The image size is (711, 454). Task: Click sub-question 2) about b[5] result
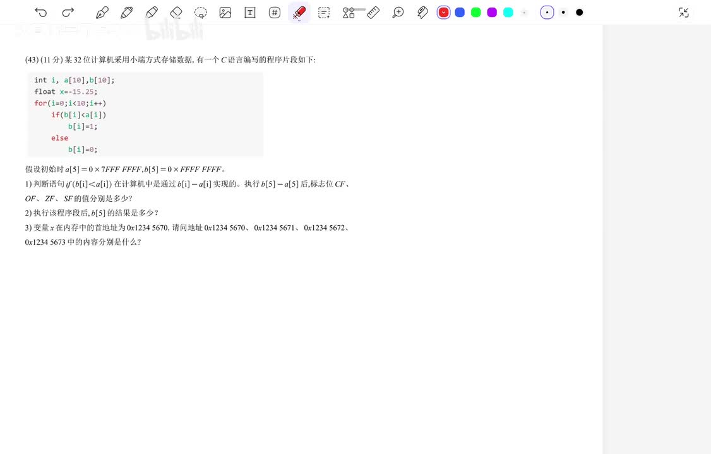coord(92,212)
